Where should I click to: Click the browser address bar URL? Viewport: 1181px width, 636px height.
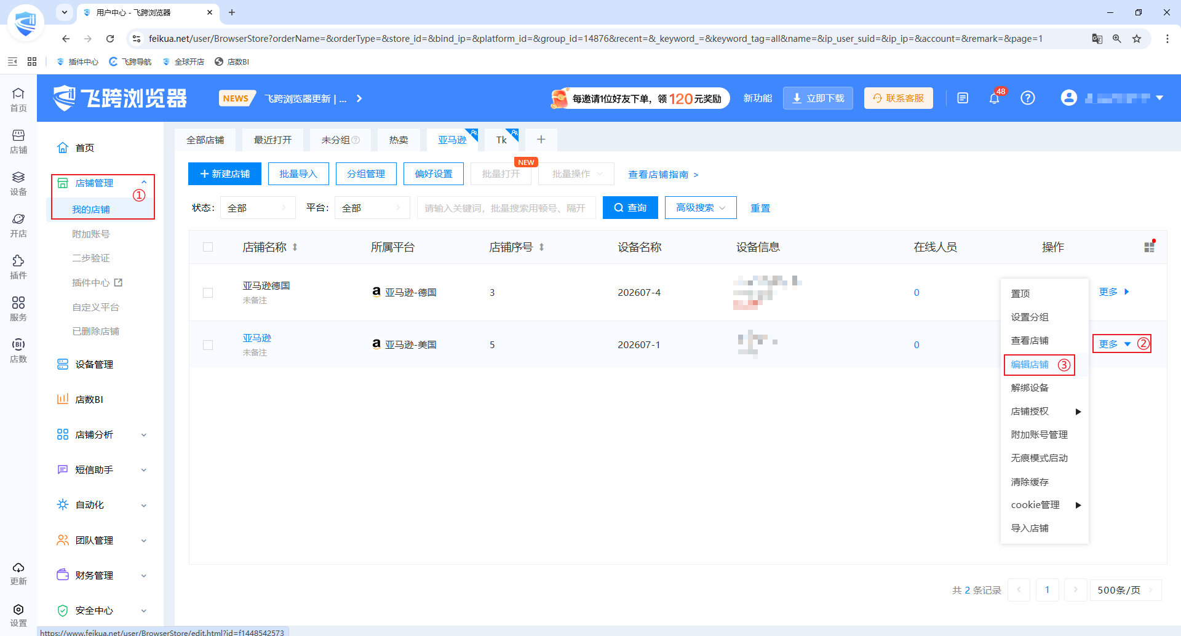[595, 39]
